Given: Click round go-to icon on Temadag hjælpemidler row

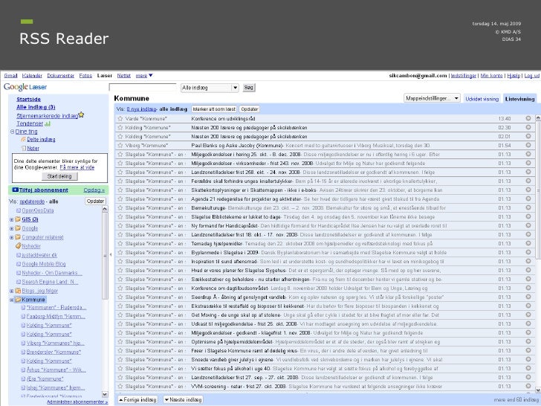Looking at the screenshot, I should pyautogui.click(x=528, y=243).
